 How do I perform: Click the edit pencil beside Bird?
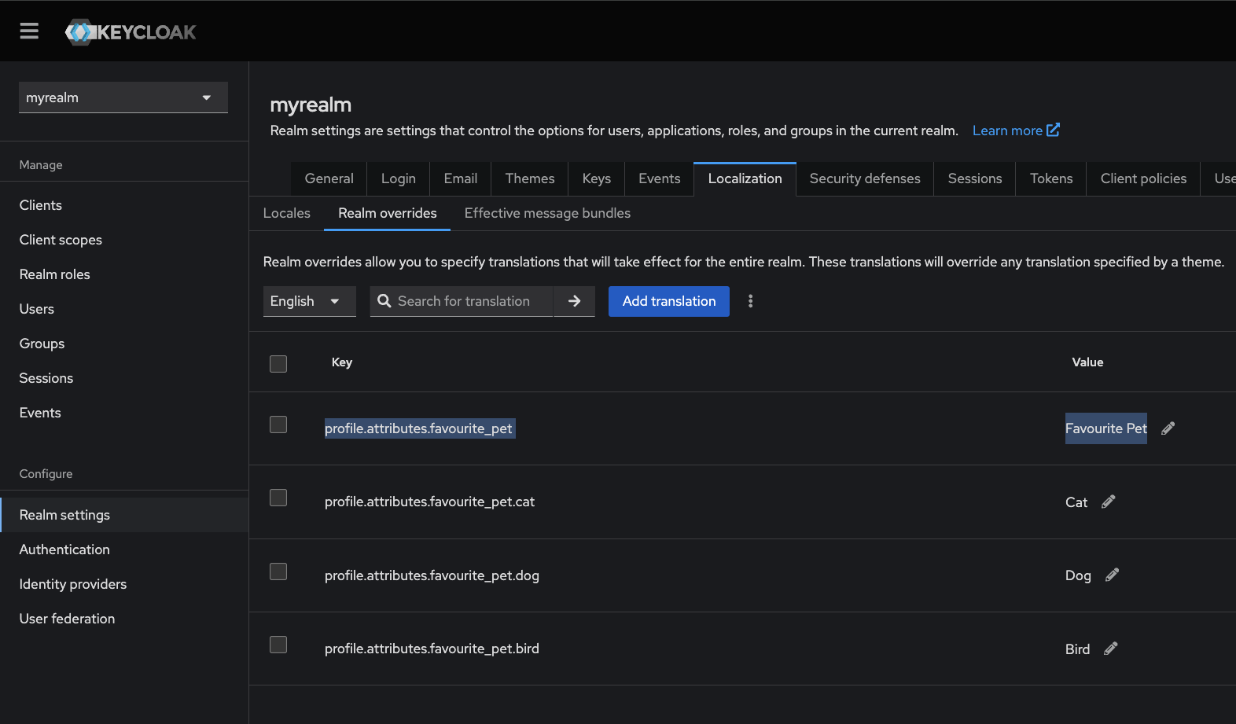(1110, 649)
